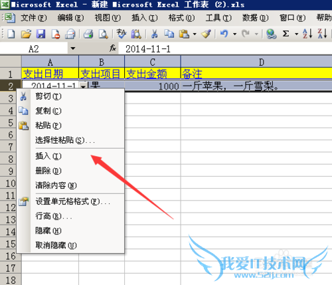Click cell containing 支出项目

102,74
